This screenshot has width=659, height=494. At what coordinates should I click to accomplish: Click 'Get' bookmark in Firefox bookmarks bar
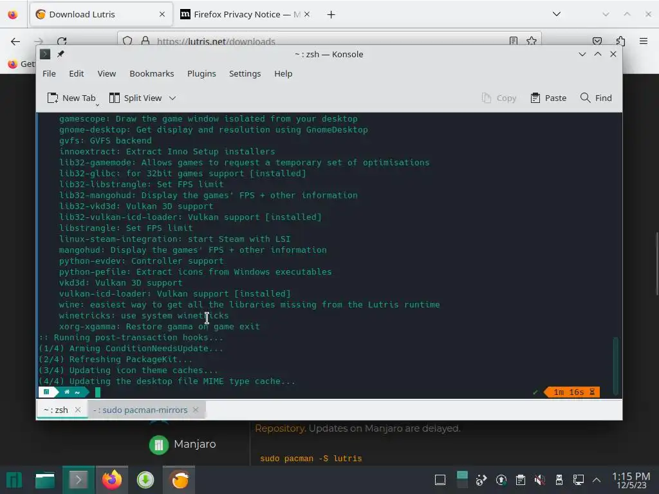(22, 64)
